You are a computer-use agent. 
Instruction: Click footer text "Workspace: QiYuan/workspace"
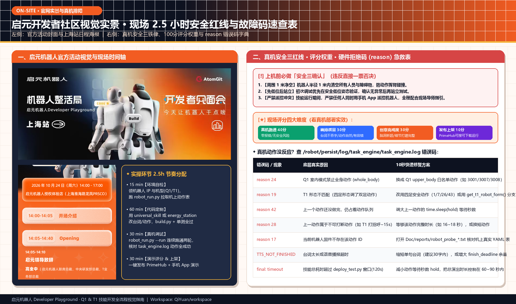click(181, 299)
